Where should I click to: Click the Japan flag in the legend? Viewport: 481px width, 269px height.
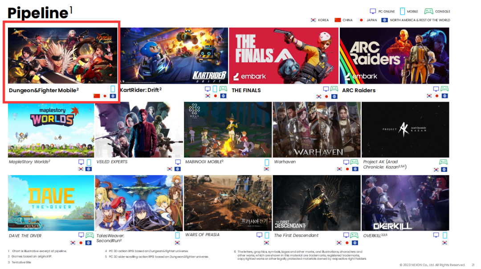tap(361, 20)
